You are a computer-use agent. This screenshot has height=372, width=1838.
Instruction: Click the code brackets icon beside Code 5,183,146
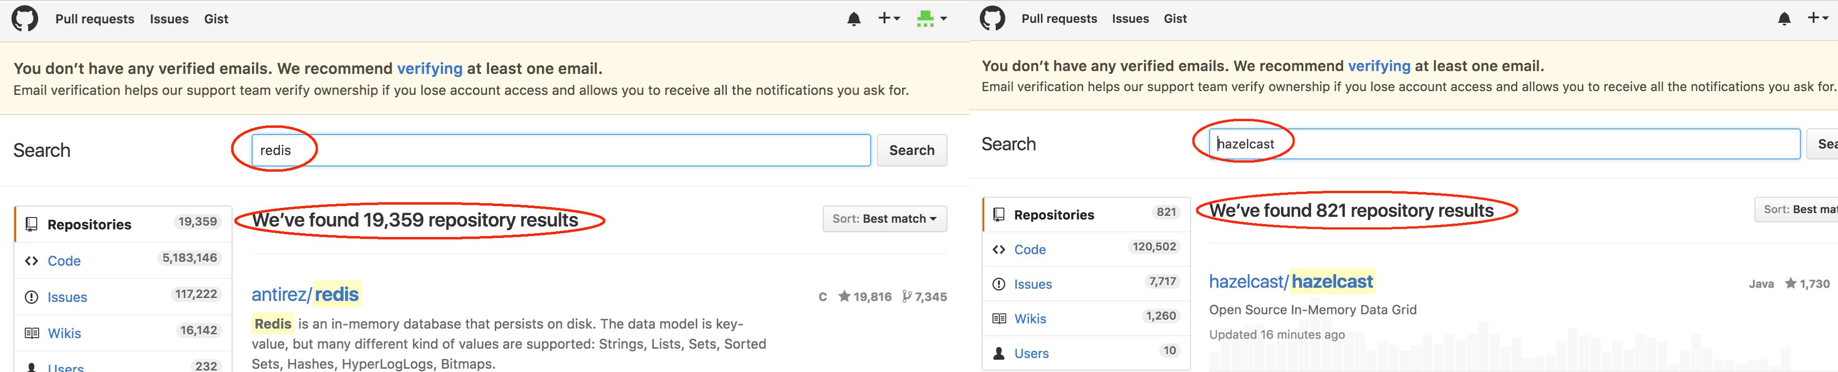(32, 261)
